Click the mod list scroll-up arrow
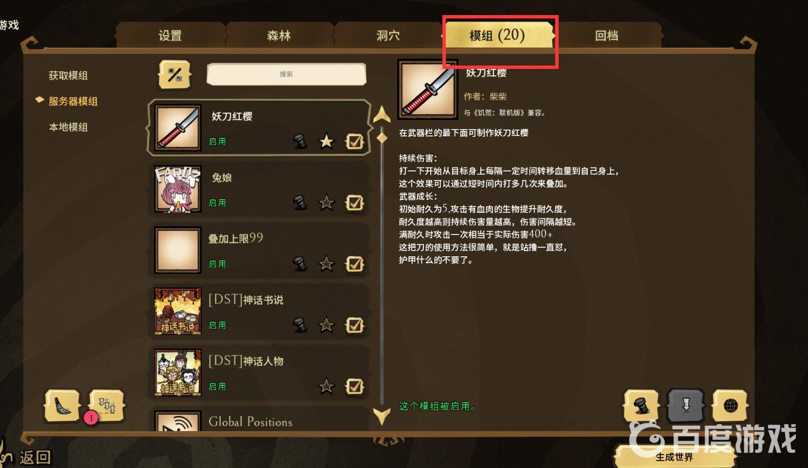 click(x=382, y=115)
